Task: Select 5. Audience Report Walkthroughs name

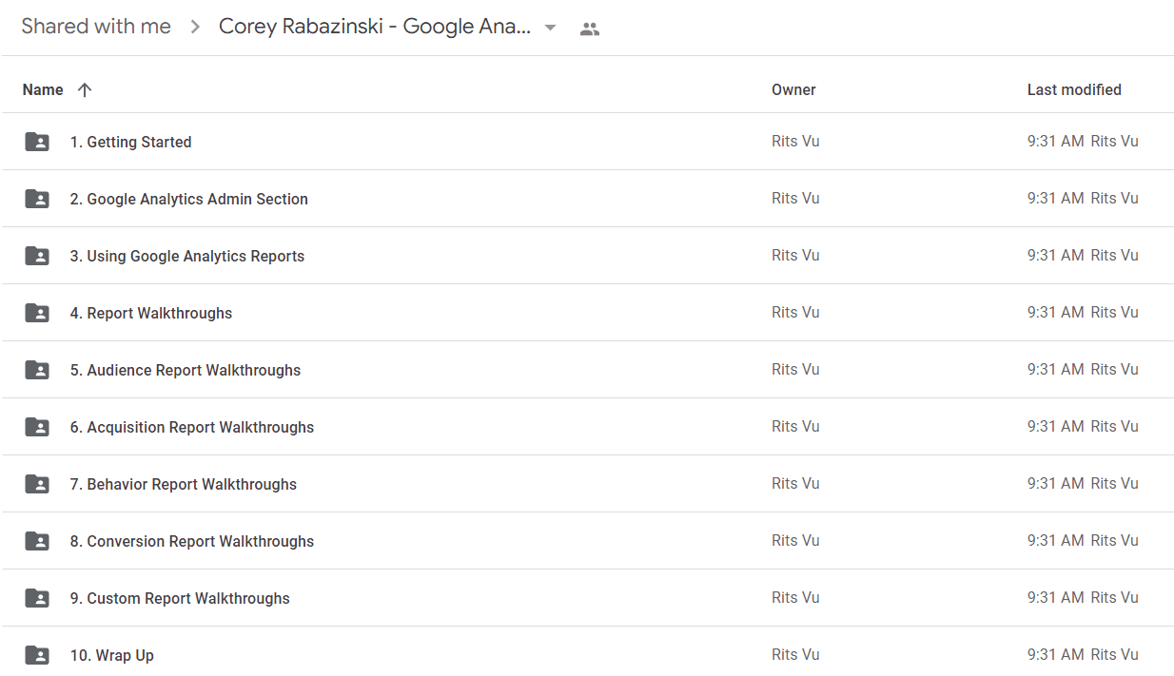Action: 186,370
